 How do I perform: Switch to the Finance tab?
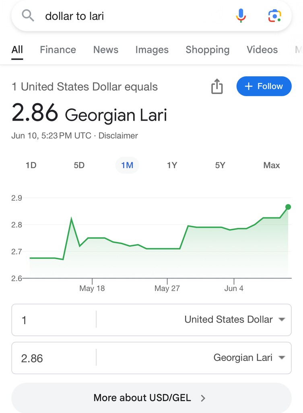(x=58, y=50)
